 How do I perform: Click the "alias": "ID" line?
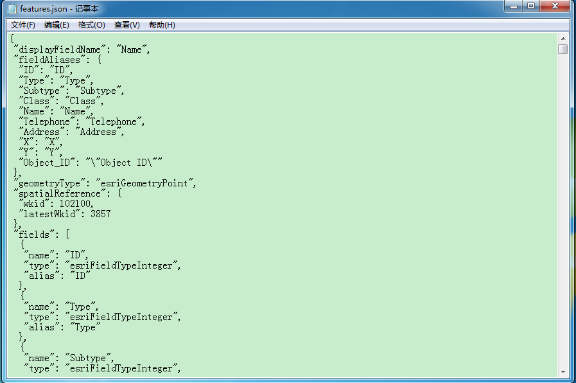click(x=57, y=276)
